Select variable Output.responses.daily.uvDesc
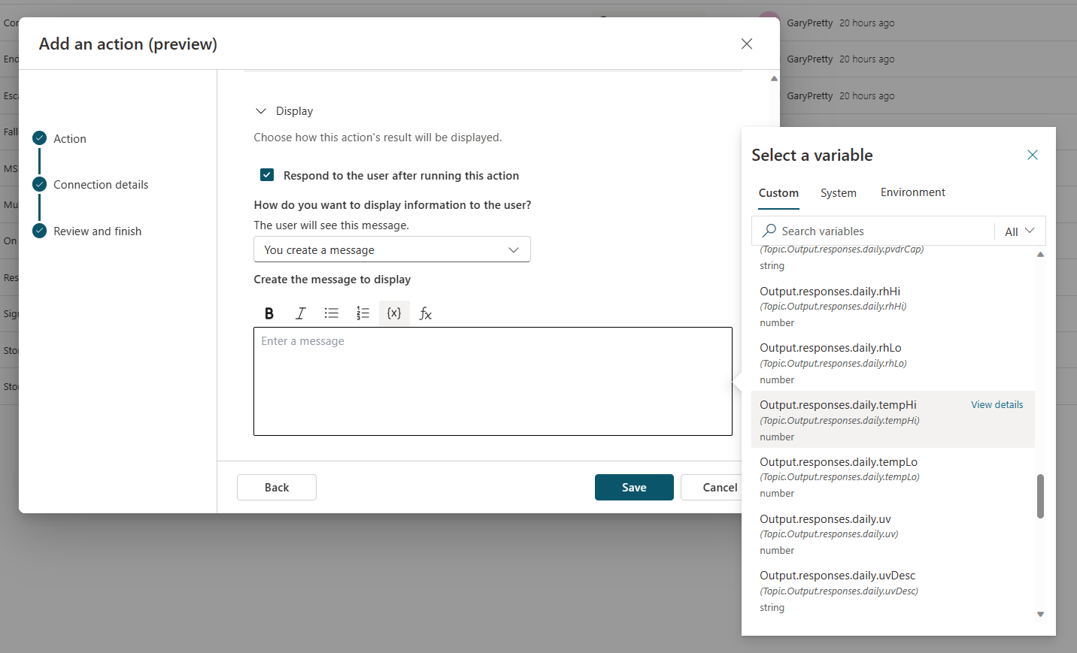The width and height of the screenshot is (1077, 653). pyautogui.click(x=893, y=591)
